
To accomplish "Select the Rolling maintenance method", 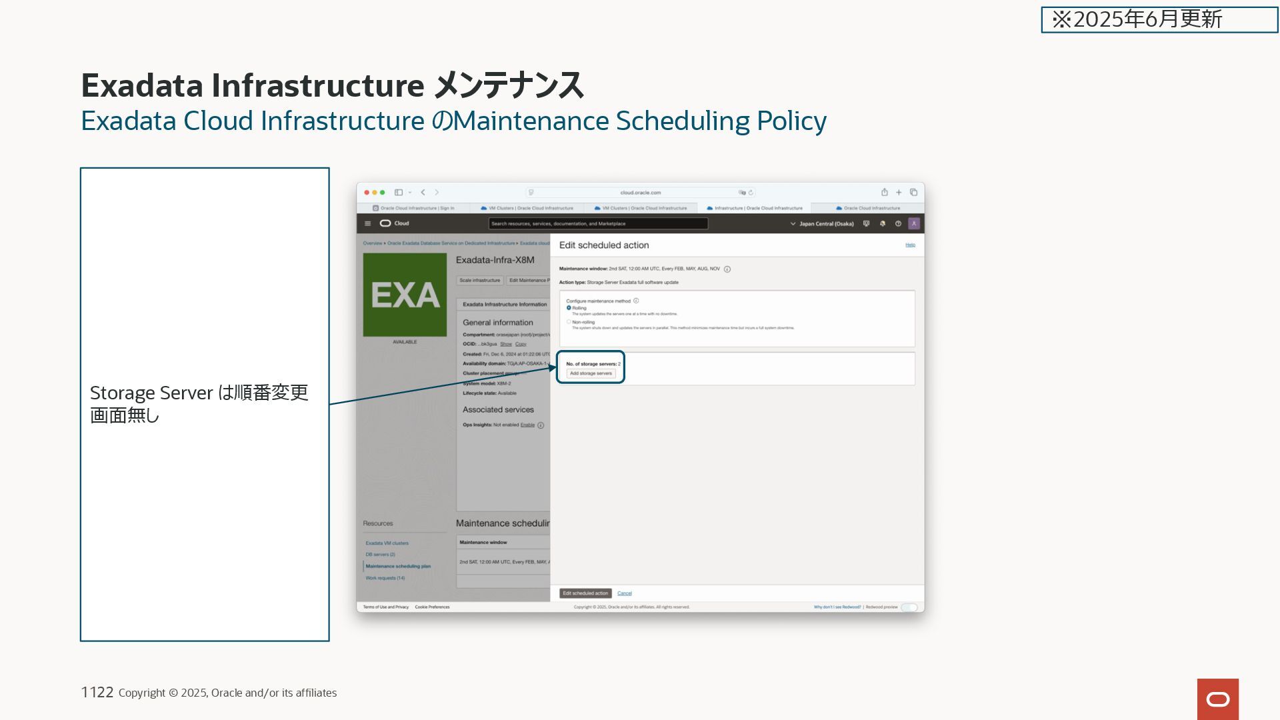I will (569, 308).
